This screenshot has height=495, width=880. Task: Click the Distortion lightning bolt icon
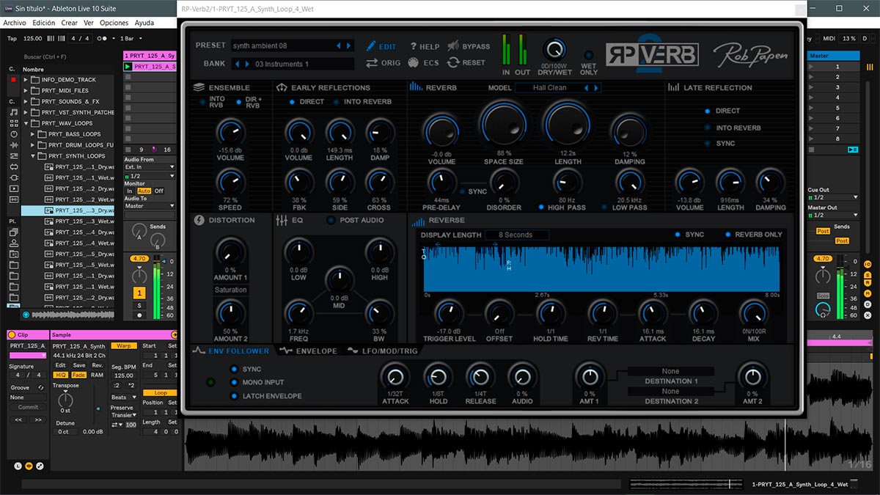(199, 220)
